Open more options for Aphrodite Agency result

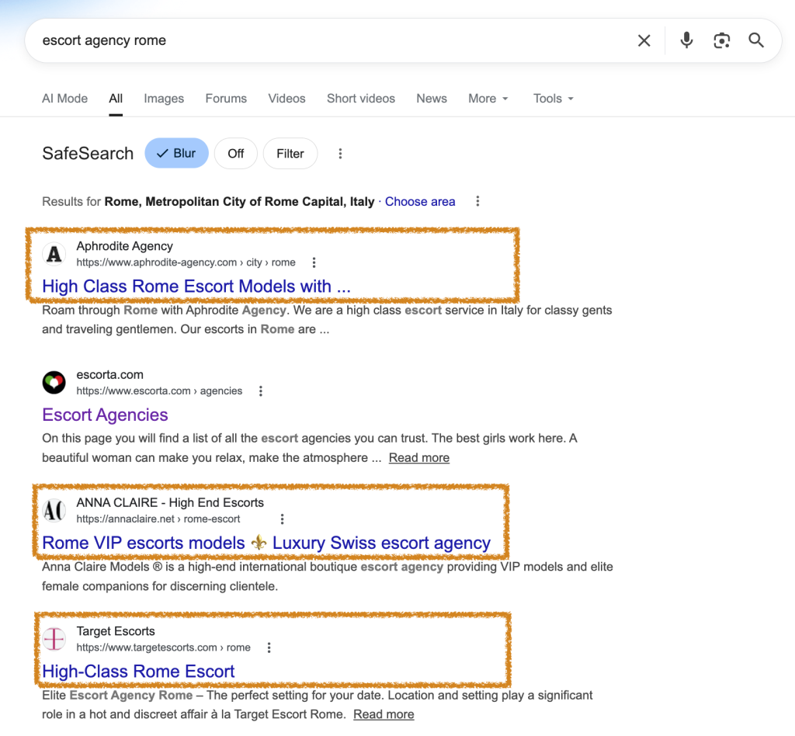tap(314, 262)
